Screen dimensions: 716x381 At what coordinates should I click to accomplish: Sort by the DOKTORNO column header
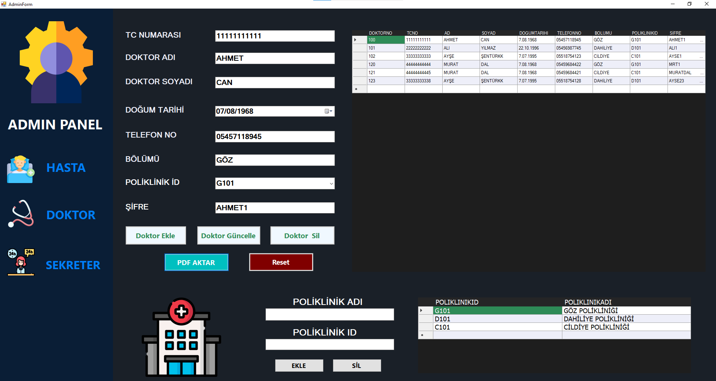point(386,33)
